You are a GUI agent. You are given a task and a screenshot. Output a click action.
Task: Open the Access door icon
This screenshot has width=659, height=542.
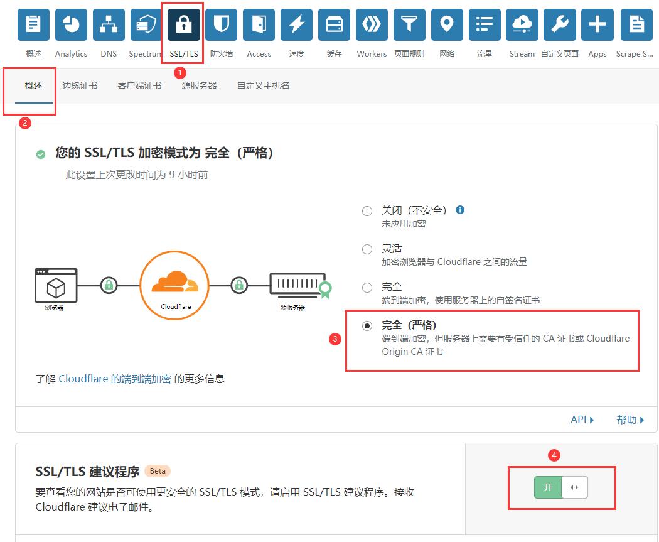coord(259,25)
